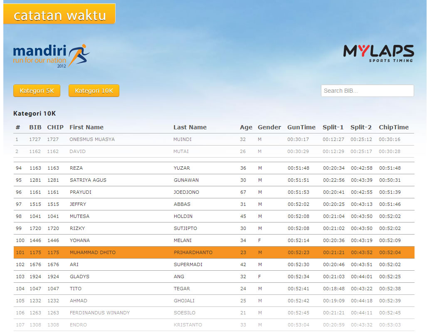Click the catatan waktu header banner

tap(59, 15)
